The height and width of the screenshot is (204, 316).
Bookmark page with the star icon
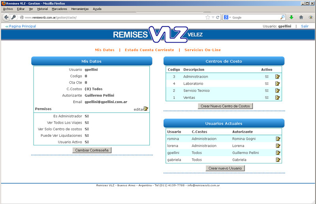(x=208, y=17)
